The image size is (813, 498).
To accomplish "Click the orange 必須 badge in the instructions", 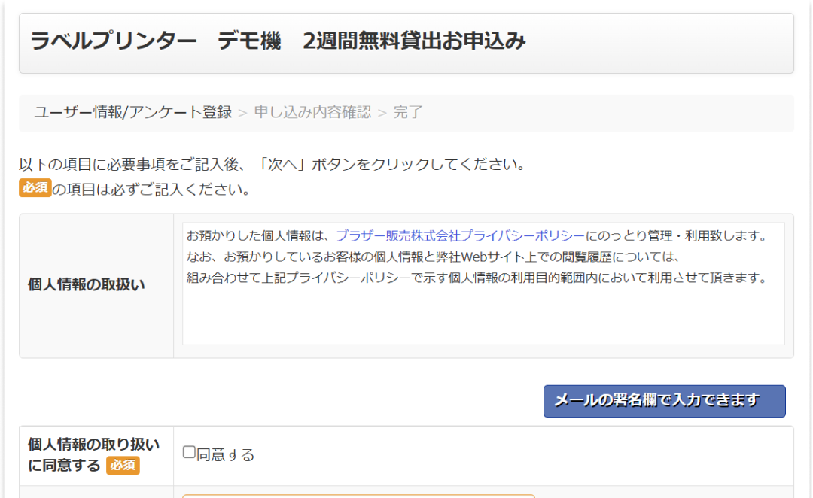I will pos(35,188).
